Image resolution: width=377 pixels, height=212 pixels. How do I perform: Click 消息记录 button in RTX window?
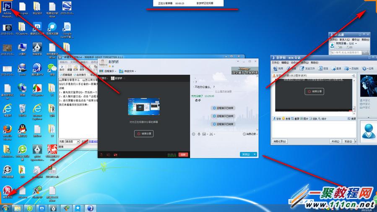[x=280, y=141]
